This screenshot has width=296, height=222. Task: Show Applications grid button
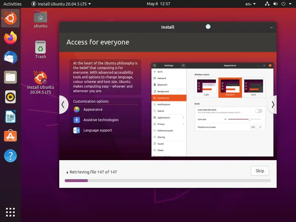[10, 212]
